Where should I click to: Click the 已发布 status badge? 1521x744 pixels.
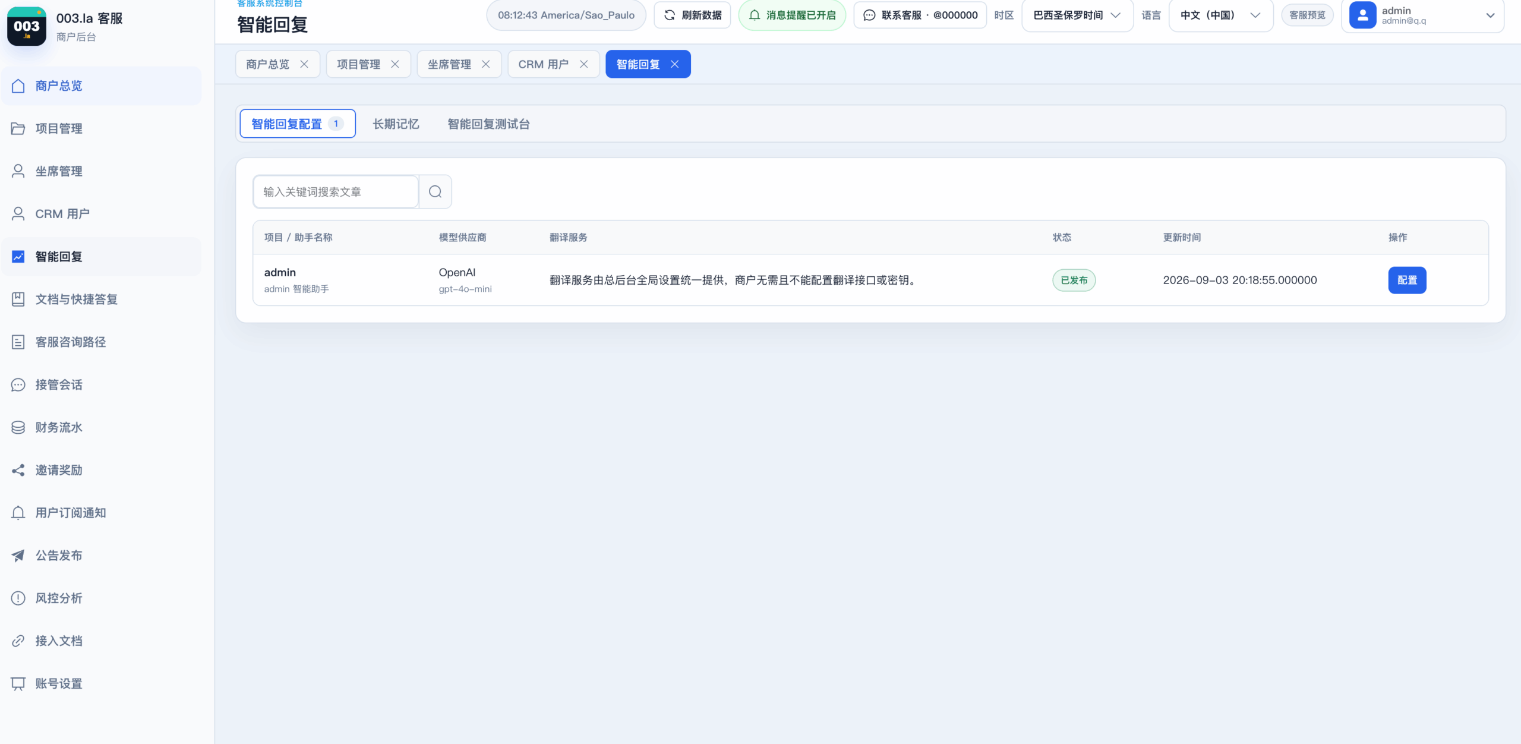pyautogui.click(x=1074, y=280)
